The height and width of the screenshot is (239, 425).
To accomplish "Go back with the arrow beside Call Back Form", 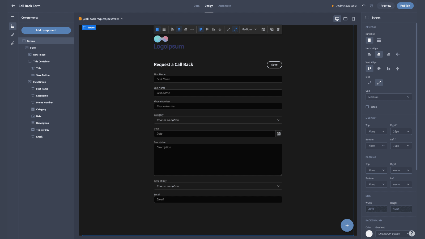I will 13,6.
